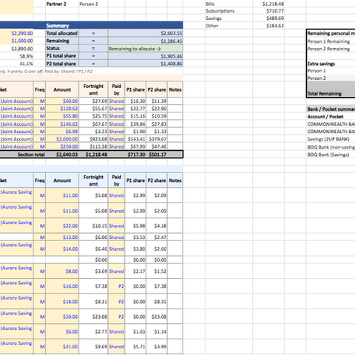This screenshot has width=355, height=355.
Task: Click the 'BOQ Bank (Savings)' row
Action: pos(328,155)
